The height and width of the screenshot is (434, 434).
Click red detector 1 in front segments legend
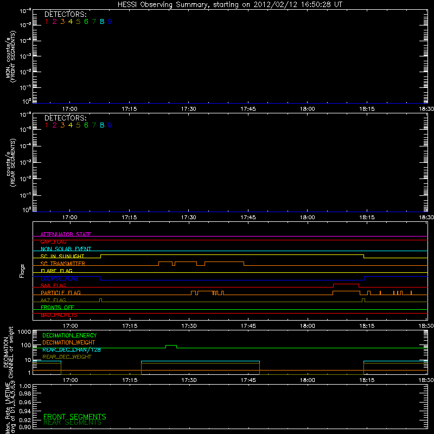[47, 22]
